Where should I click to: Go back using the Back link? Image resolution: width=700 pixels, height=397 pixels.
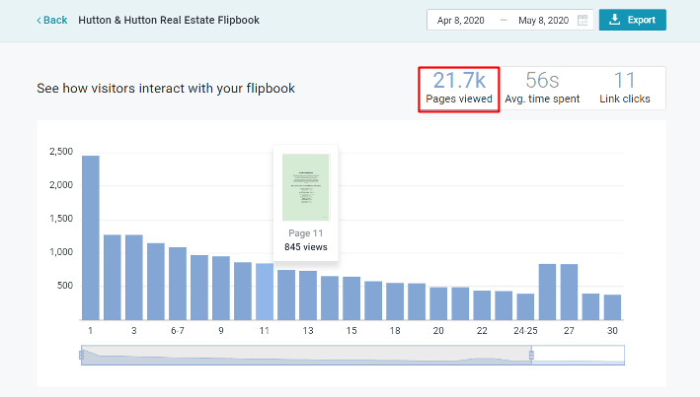(x=51, y=20)
